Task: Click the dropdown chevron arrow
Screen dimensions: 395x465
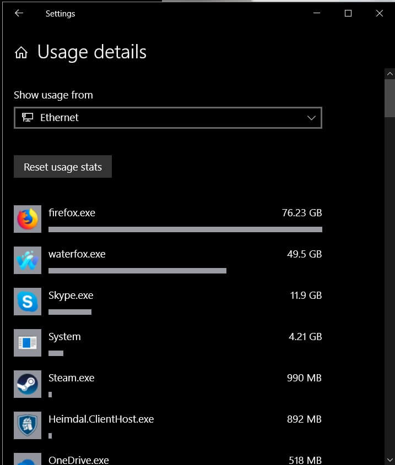Action: point(311,118)
